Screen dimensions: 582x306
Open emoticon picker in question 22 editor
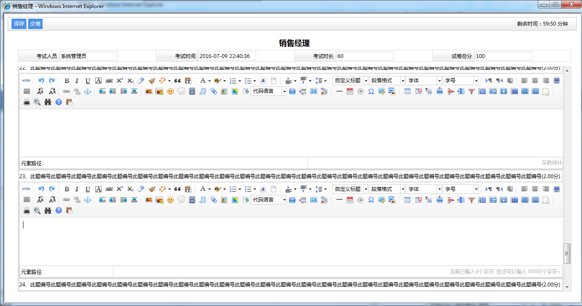tap(170, 91)
